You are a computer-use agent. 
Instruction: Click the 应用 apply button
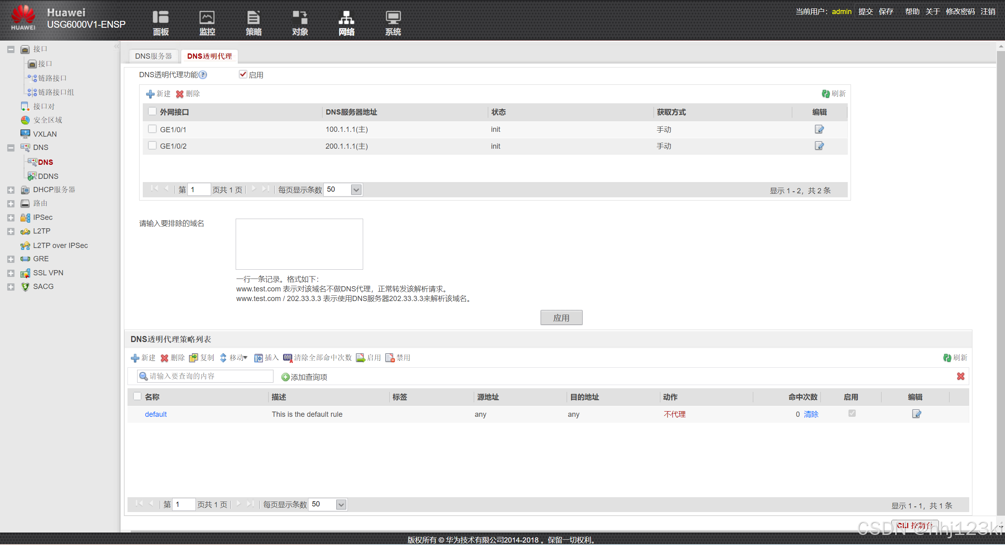tap(561, 318)
